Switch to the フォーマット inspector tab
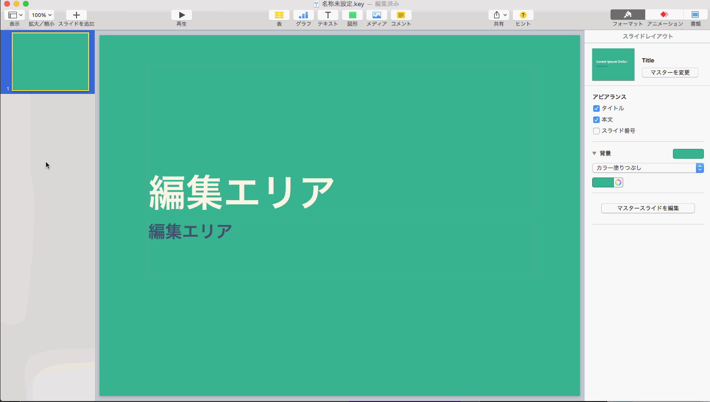 [x=628, y=15]
